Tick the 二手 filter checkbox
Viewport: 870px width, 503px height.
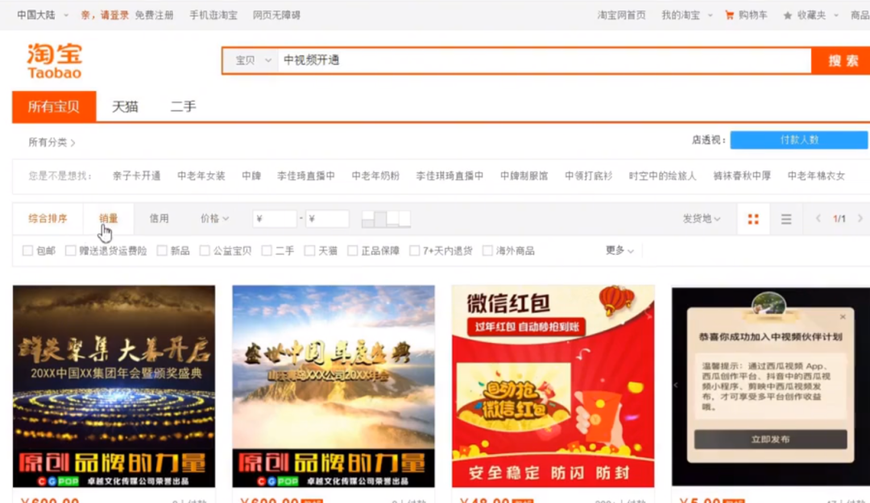coord(267,250)
